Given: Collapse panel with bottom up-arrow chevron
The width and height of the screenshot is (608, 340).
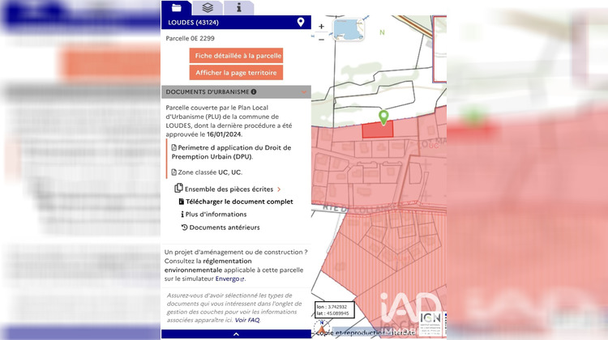Looking at the screenshot, I should coord(236,334).
